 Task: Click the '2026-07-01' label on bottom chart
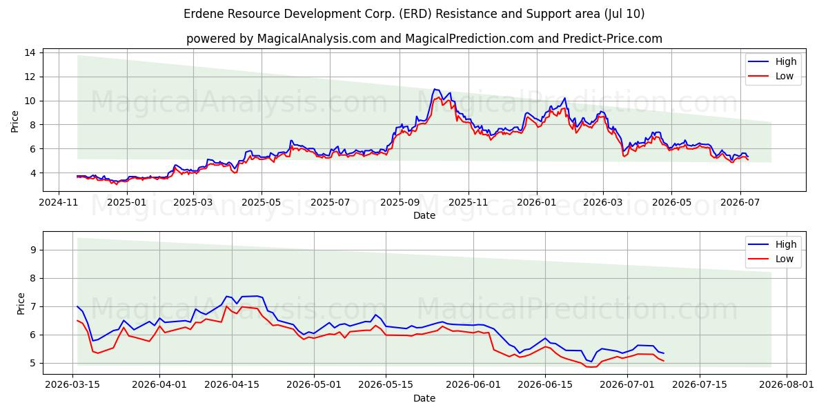pyautogui.click(x=627, y=386)
